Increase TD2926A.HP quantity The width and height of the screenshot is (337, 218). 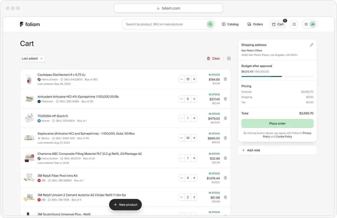pos(194,118)
